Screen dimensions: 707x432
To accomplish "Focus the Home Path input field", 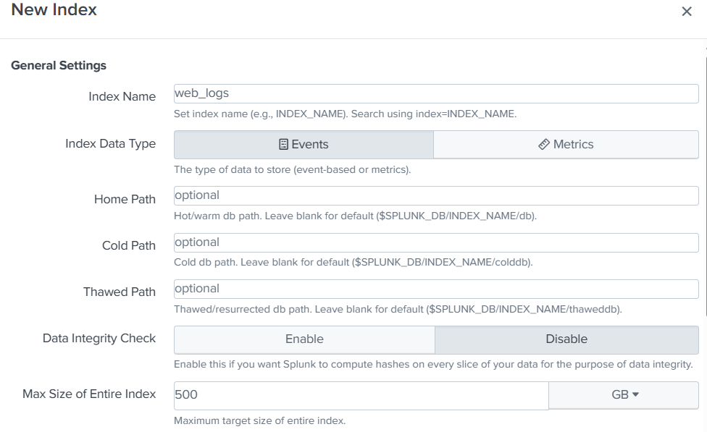I will pyautogui.click(x=435, y=195).
